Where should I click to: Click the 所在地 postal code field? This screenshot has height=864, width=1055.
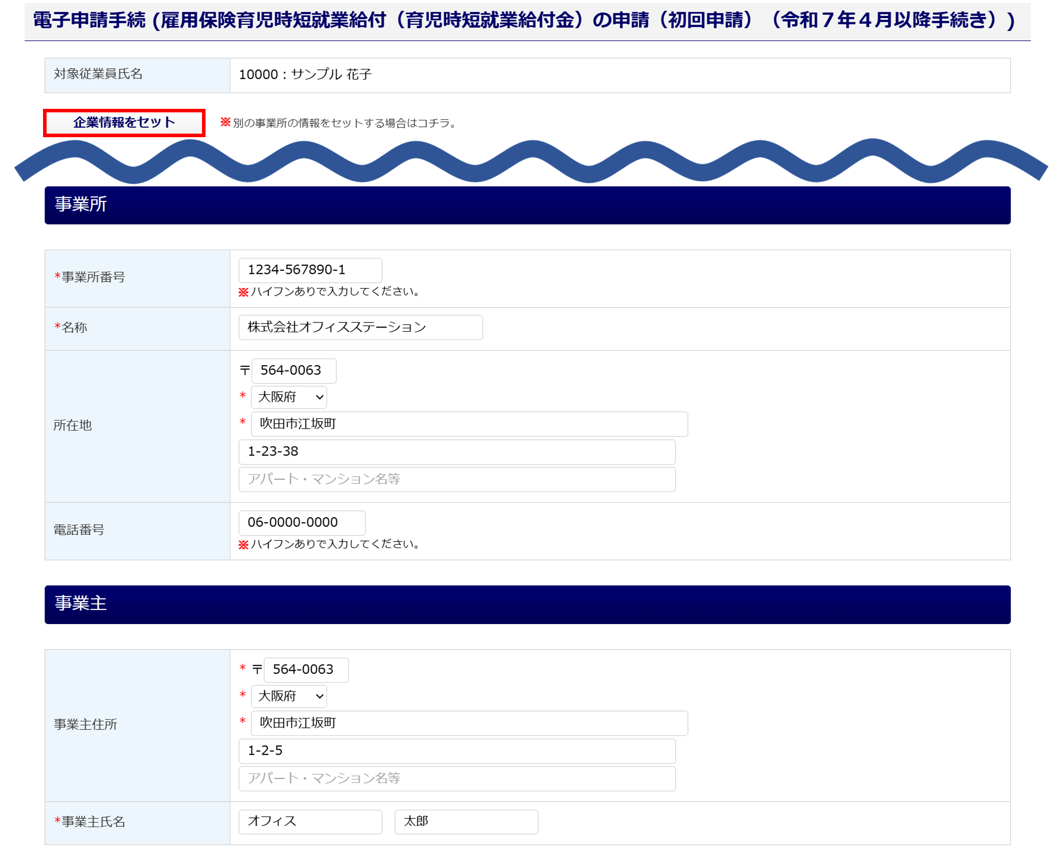pos(294,371)
